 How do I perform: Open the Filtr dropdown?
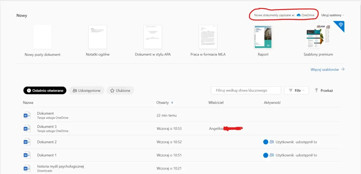pos(296,90)
